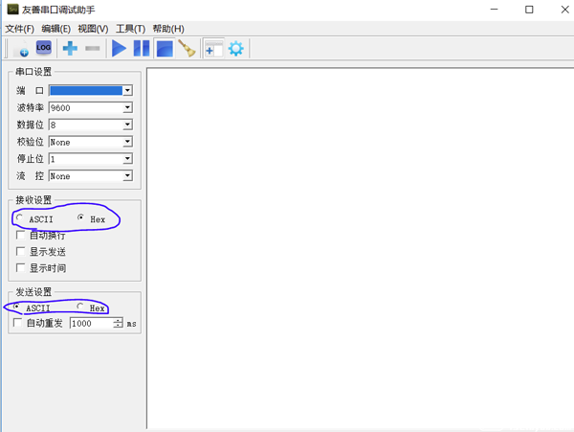Select Hex in 发送设置
The height and width of the screenshot is (432, 574).
click(80, 307)
